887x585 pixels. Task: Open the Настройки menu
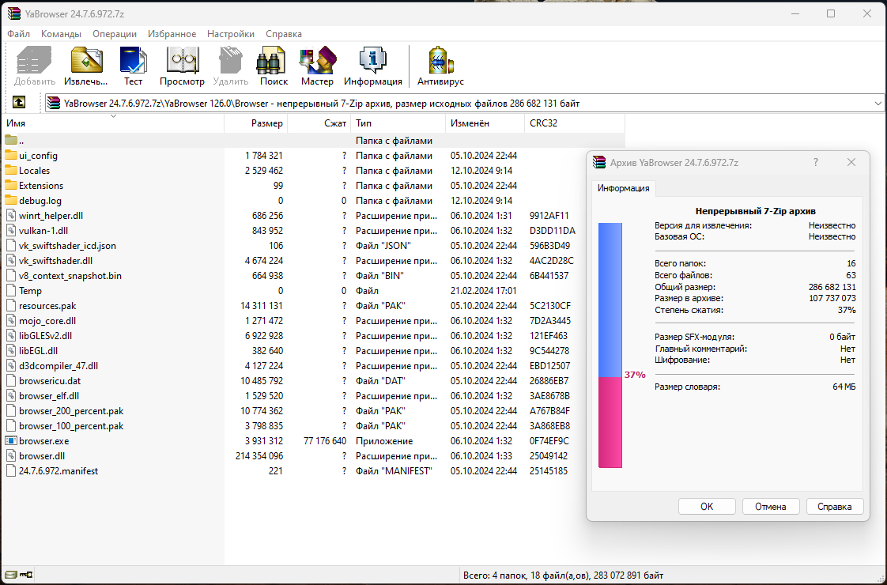tap(231, 34)
